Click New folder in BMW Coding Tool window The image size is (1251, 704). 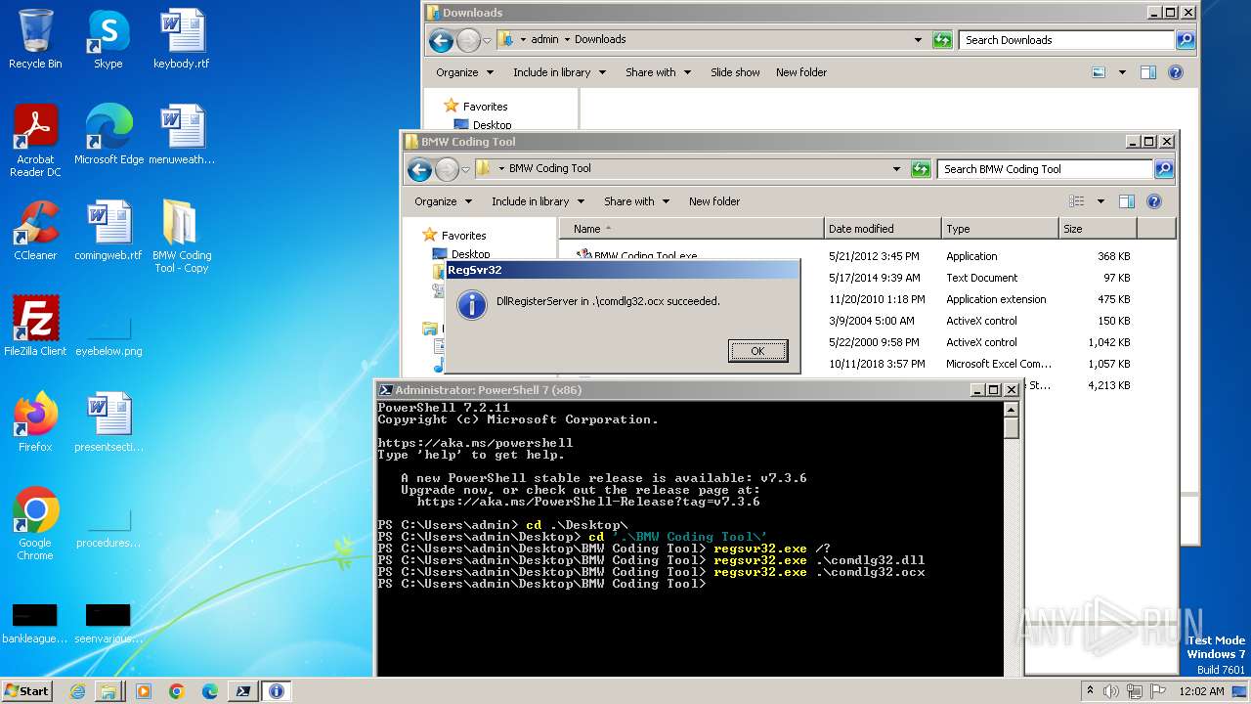(x=714, y=201)
